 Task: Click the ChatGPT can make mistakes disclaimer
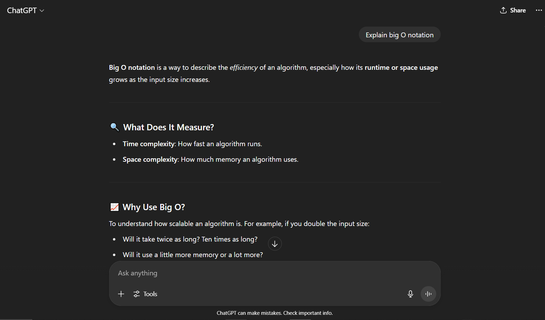click(275, 313)
